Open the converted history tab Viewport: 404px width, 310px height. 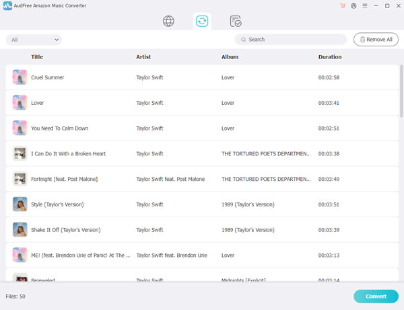236,21
